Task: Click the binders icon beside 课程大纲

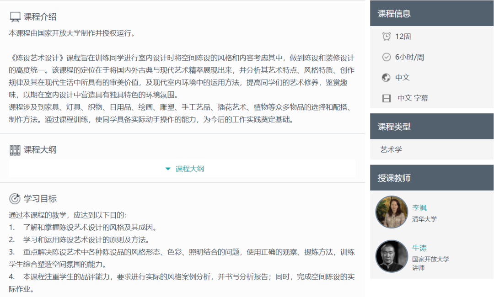Action: point(15,150)
